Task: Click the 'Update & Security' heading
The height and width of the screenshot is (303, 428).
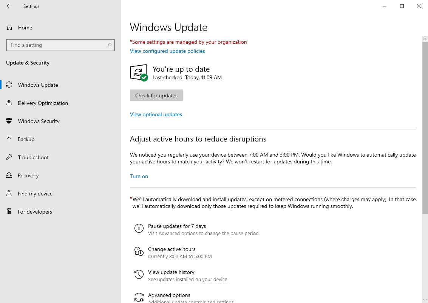Action: pyautogui.click(x=28, y=63)
